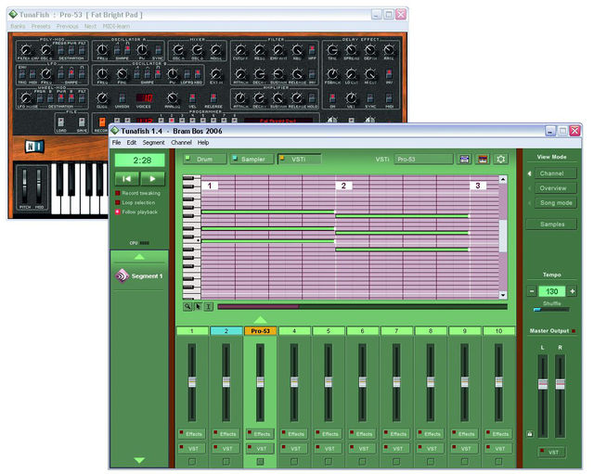Click the red Master Output indicator
Viewport: 594px width, 474px height.
(574, 331)
